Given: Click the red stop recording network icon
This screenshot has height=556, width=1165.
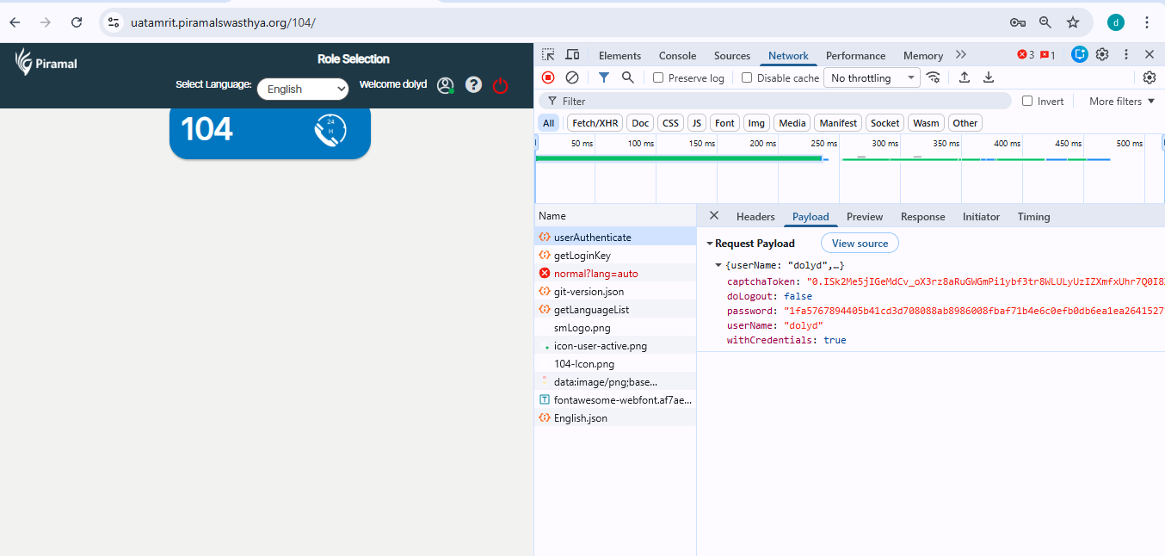Looking at the screenshot, I should (x=548, y=77).
